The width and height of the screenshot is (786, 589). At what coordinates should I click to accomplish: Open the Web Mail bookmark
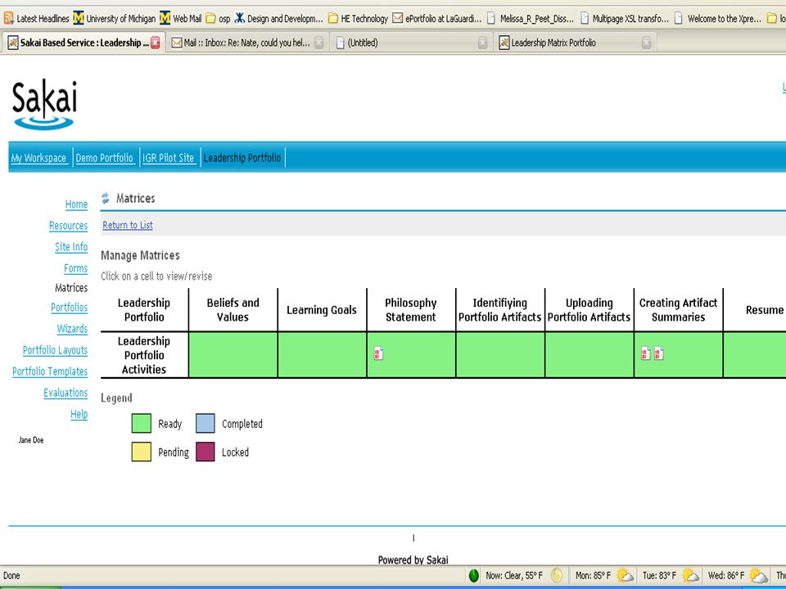(x=180, y=19)
